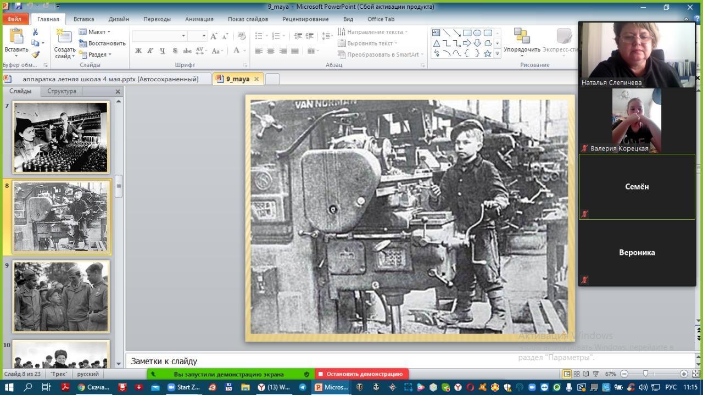703x395 pixels.
Task: Select slide 9 thumbnail with soldiers
Action: (61, 297)
